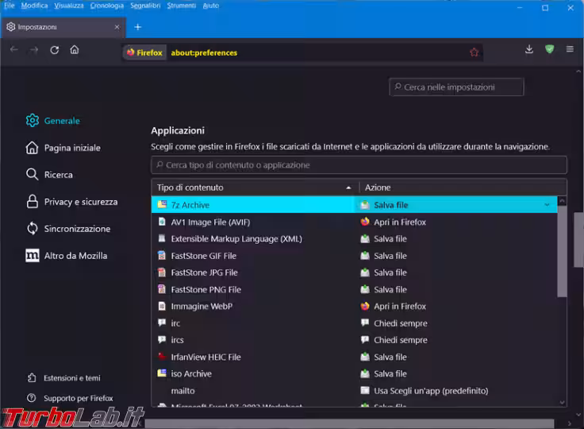The image size is (584, 429).
Task: Open the Strumenti menu
Action: point(182,6)
